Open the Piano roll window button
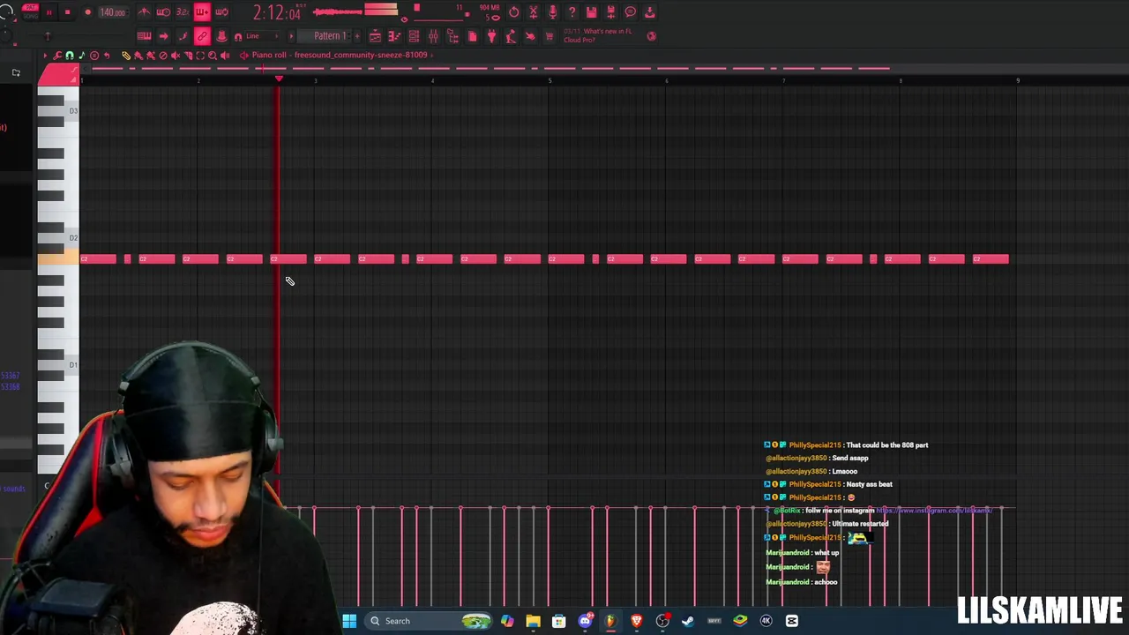 click(394, 36)
